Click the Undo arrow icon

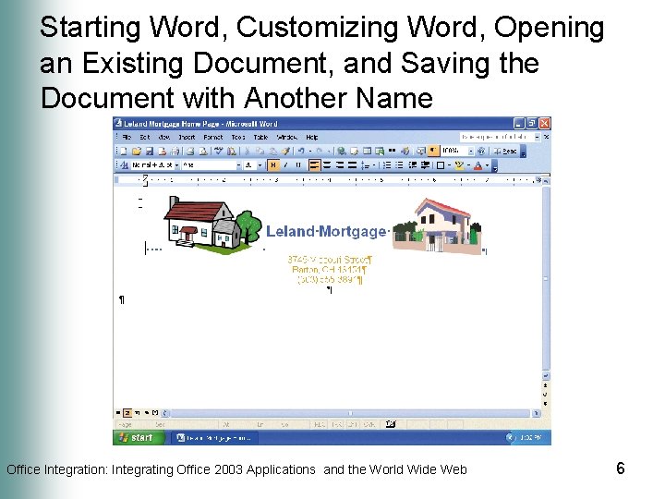pos(301,151)
